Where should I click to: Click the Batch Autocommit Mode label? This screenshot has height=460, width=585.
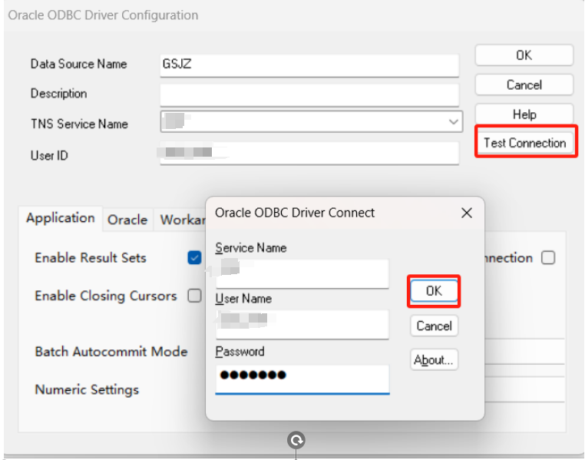[111, 352]
